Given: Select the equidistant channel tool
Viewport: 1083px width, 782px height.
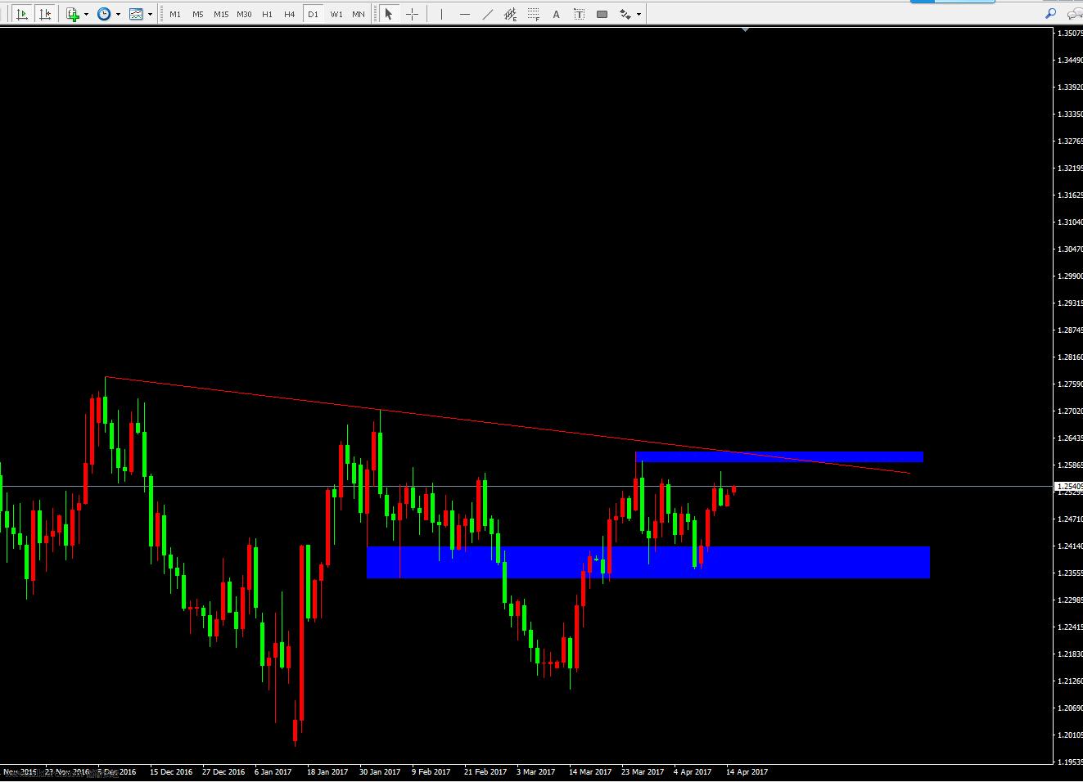Looking at the screenshot, I should (511, 14).
